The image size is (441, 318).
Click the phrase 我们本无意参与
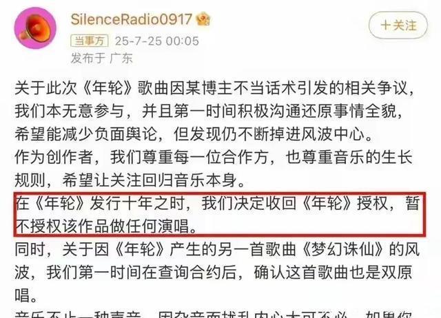(69, 111)
